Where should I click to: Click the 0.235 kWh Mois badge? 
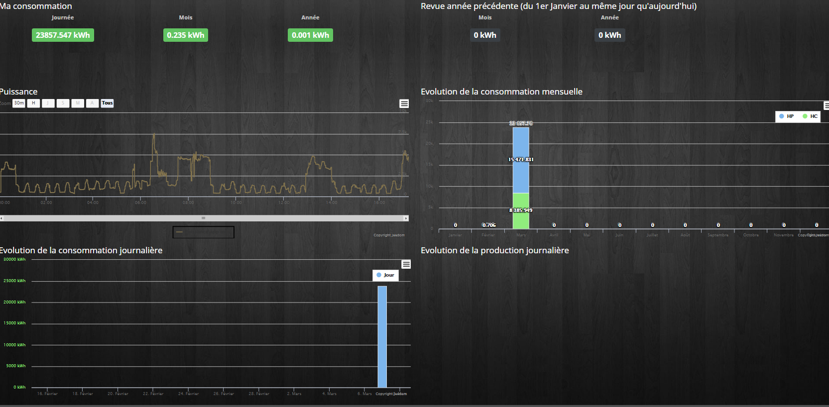click(186, 35)
